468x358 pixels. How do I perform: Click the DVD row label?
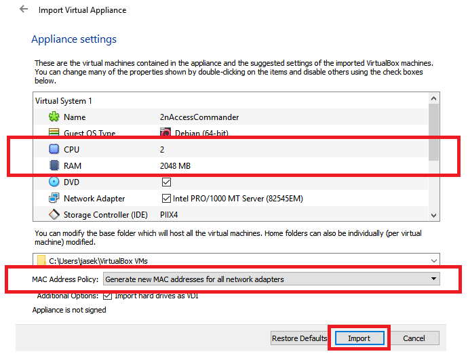[71, 182]
